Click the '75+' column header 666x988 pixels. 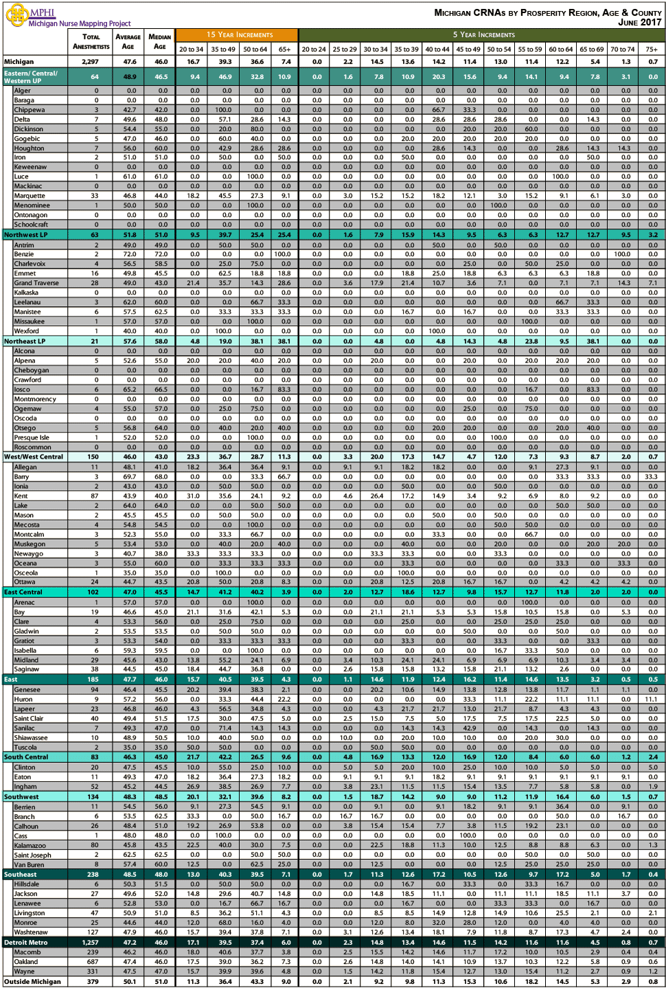point(652,49)
